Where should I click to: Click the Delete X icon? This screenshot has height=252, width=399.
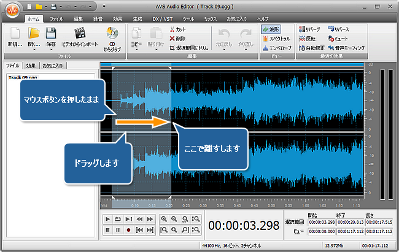[x=172, y=38]
